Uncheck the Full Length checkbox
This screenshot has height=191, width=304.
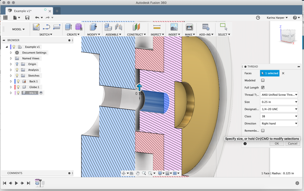263,87
